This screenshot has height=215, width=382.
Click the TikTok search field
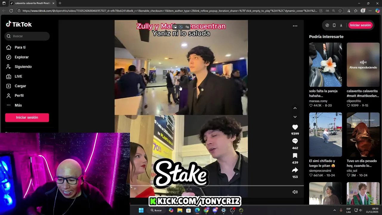point(27,36)
